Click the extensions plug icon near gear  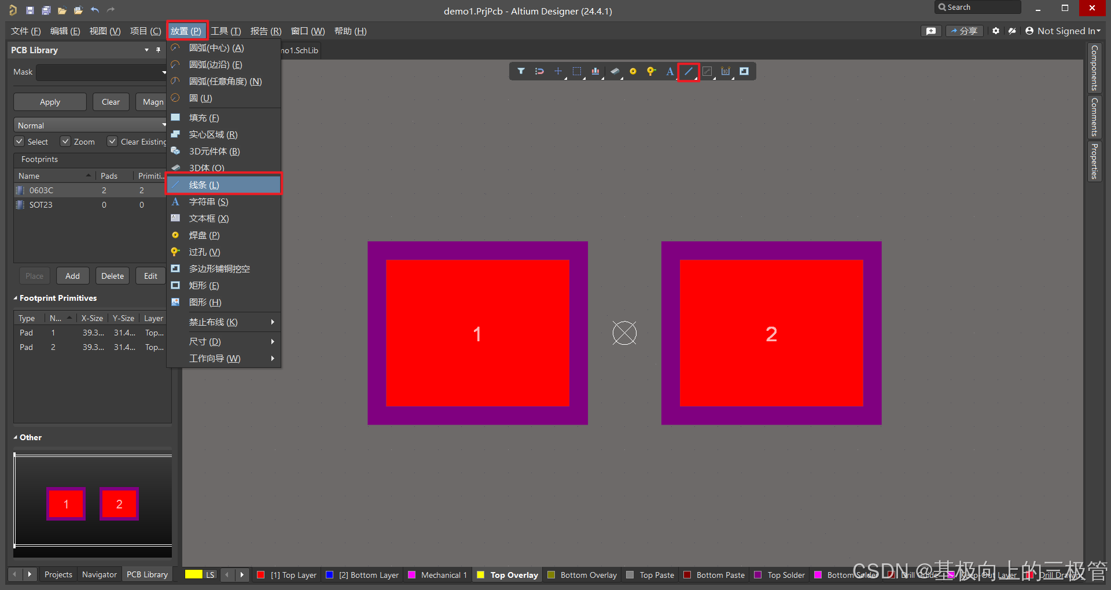1011,31
